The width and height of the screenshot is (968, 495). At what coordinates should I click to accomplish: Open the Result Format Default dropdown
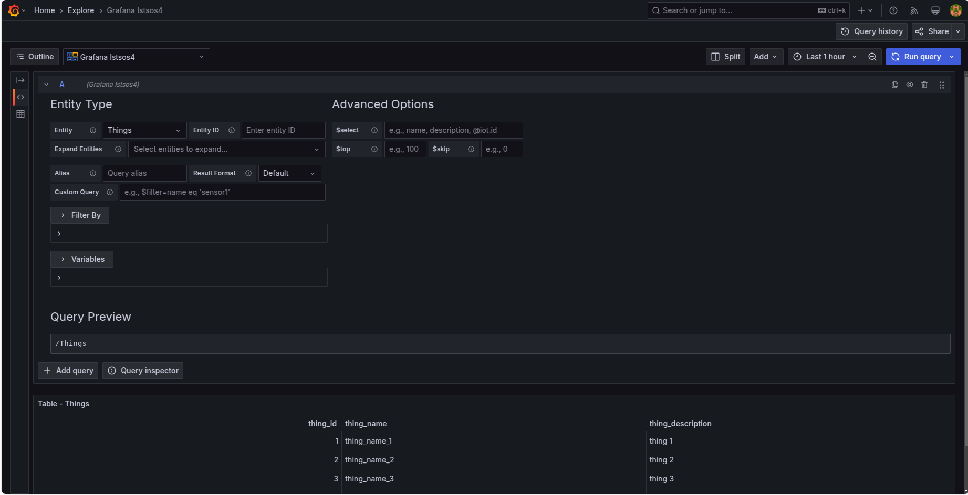click(x=289, y=173)
